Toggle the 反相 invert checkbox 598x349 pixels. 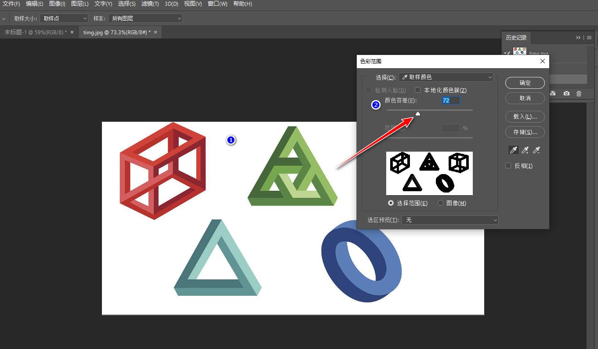pos(508,166)
